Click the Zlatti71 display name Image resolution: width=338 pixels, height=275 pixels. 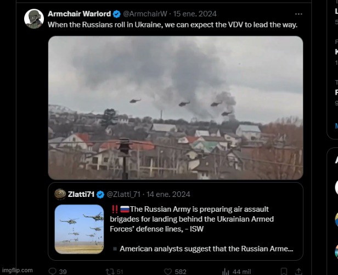pyautogui.click(x=81, y=194)
